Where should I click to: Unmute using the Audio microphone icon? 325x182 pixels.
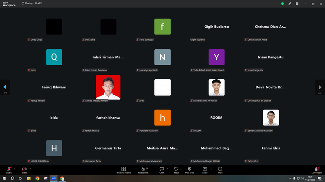(x=9, y=169)
